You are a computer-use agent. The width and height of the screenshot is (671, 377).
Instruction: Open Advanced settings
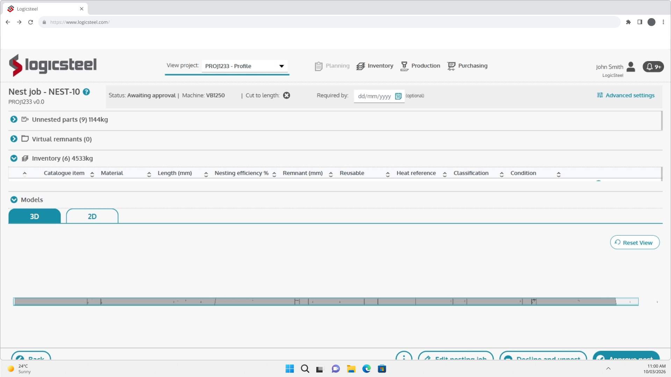click(626, 95)
